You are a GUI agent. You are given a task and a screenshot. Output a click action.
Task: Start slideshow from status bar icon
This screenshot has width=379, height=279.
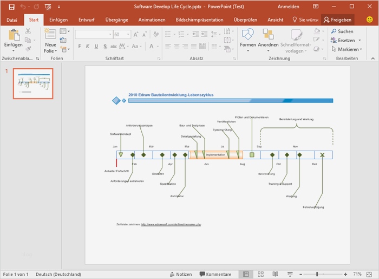point(290,274)
